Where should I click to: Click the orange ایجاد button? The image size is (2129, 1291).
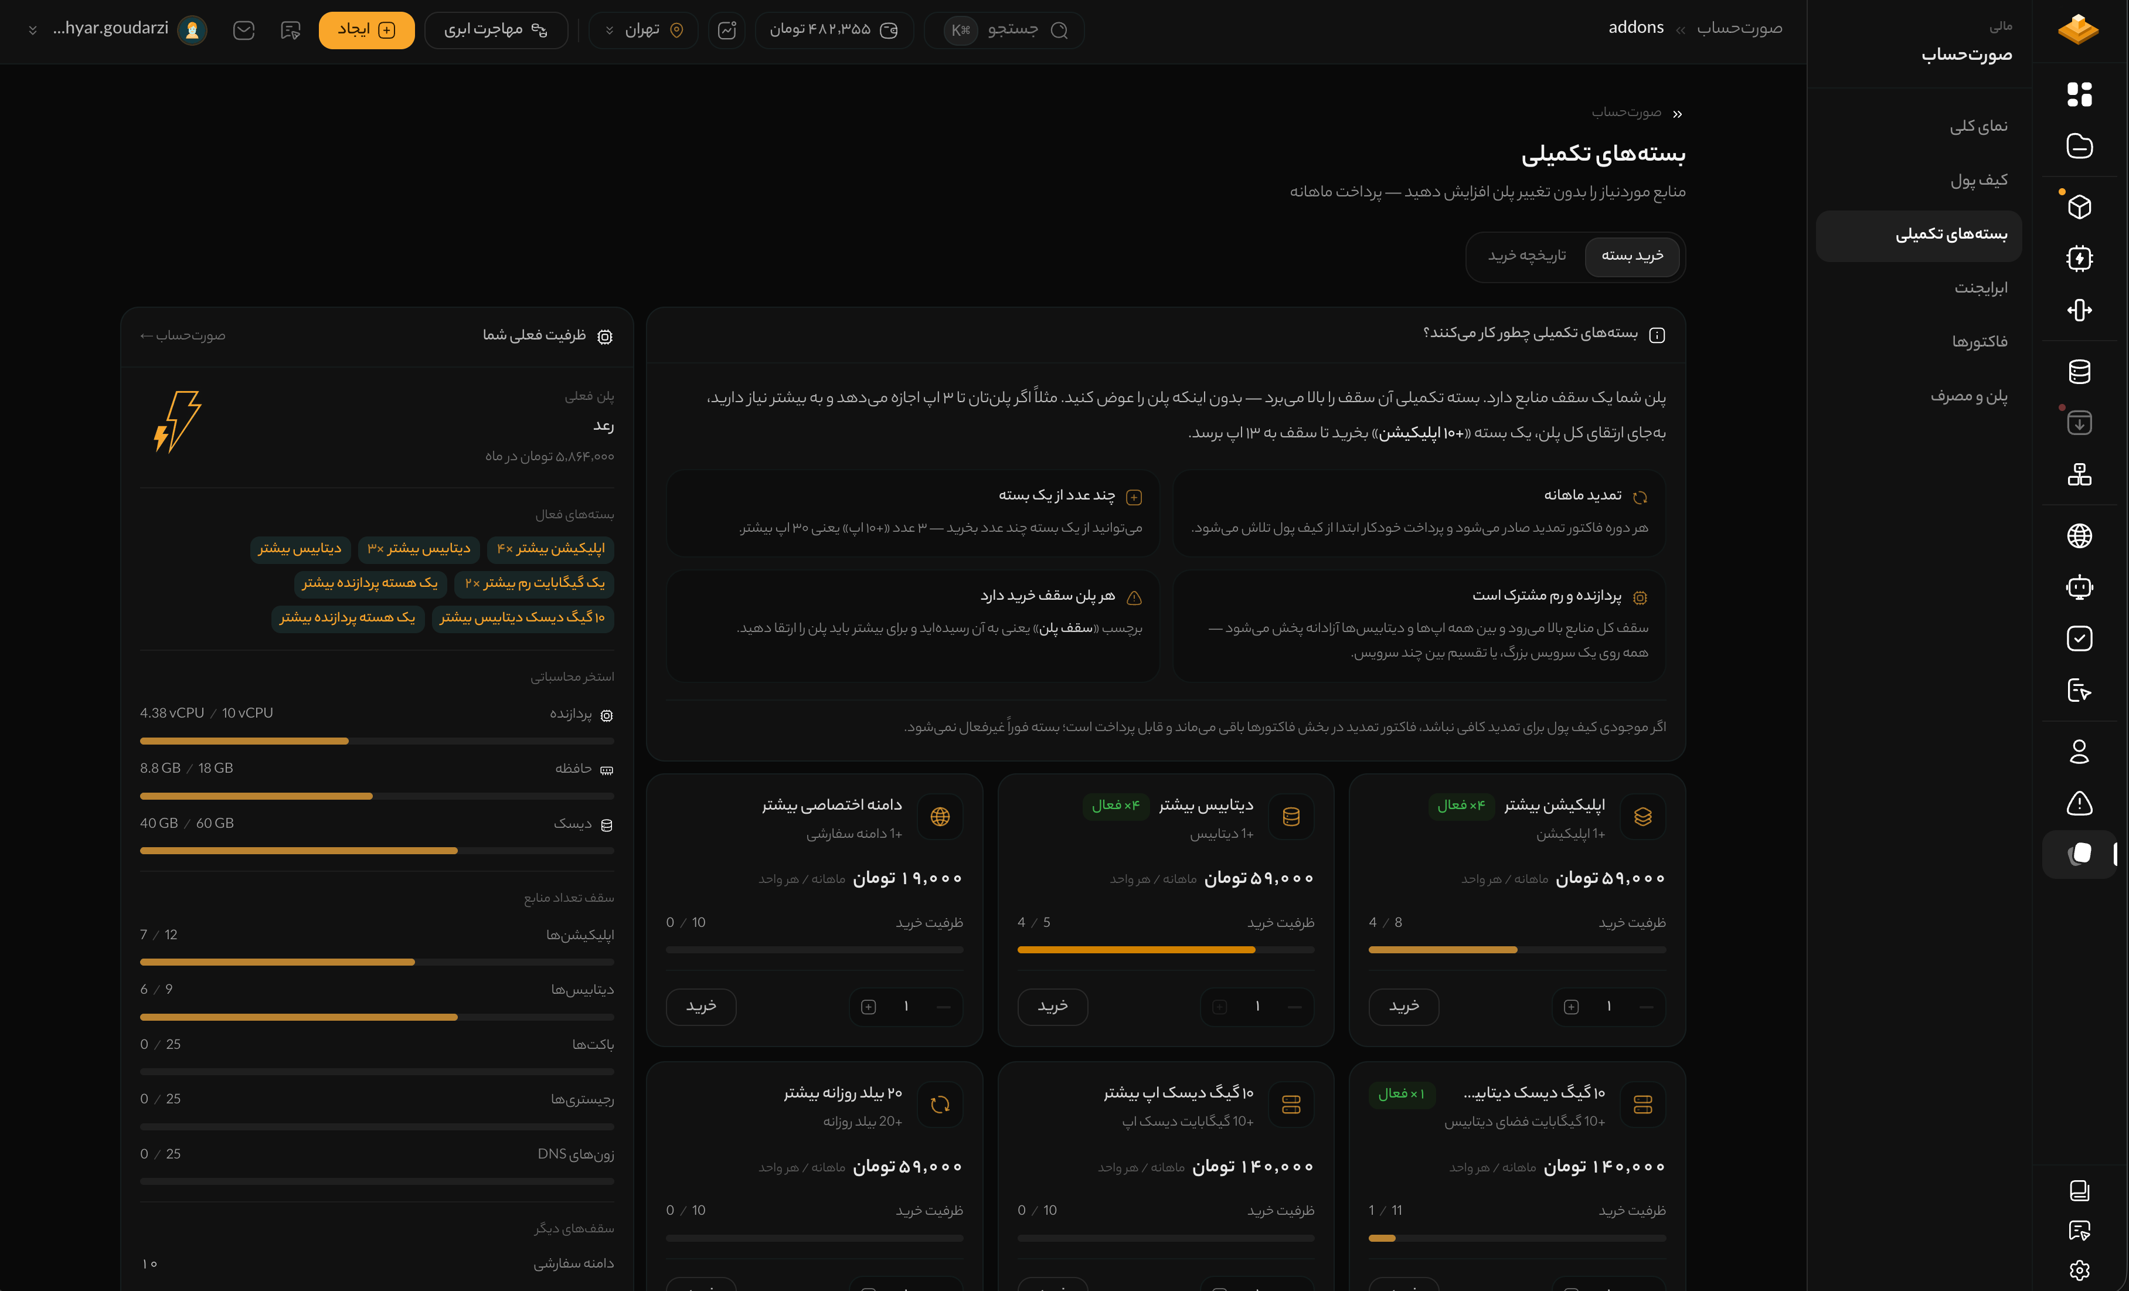coord(366,30)
